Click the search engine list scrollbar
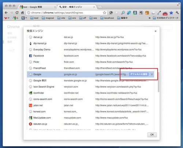 click(158, 82)
